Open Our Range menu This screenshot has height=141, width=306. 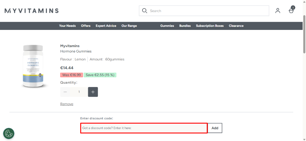(x=129, y=26)
